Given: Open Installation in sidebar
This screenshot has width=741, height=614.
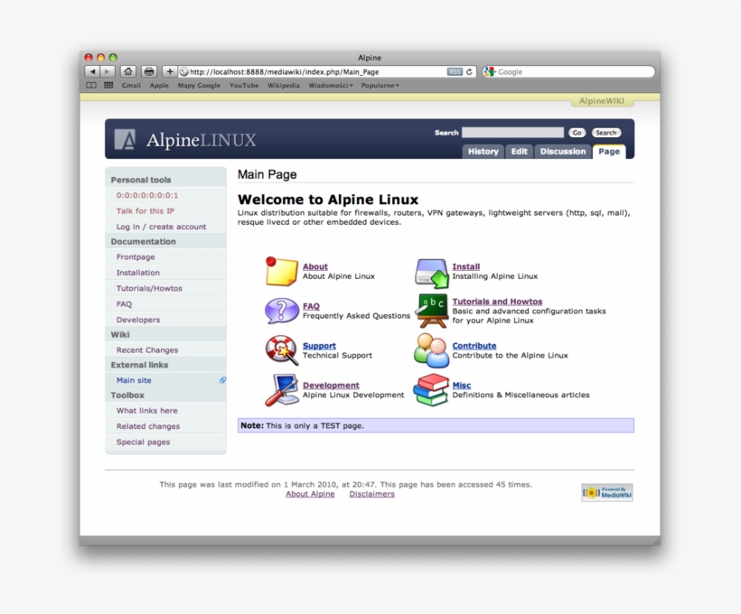Looking at the screenshot, I should pos(138,273).
